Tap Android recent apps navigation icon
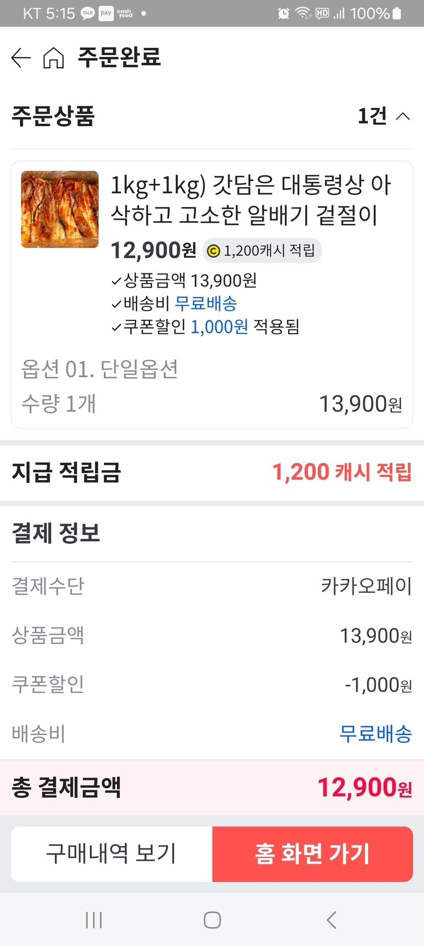This screenshot has height=946, width=424. pos(94,920)
